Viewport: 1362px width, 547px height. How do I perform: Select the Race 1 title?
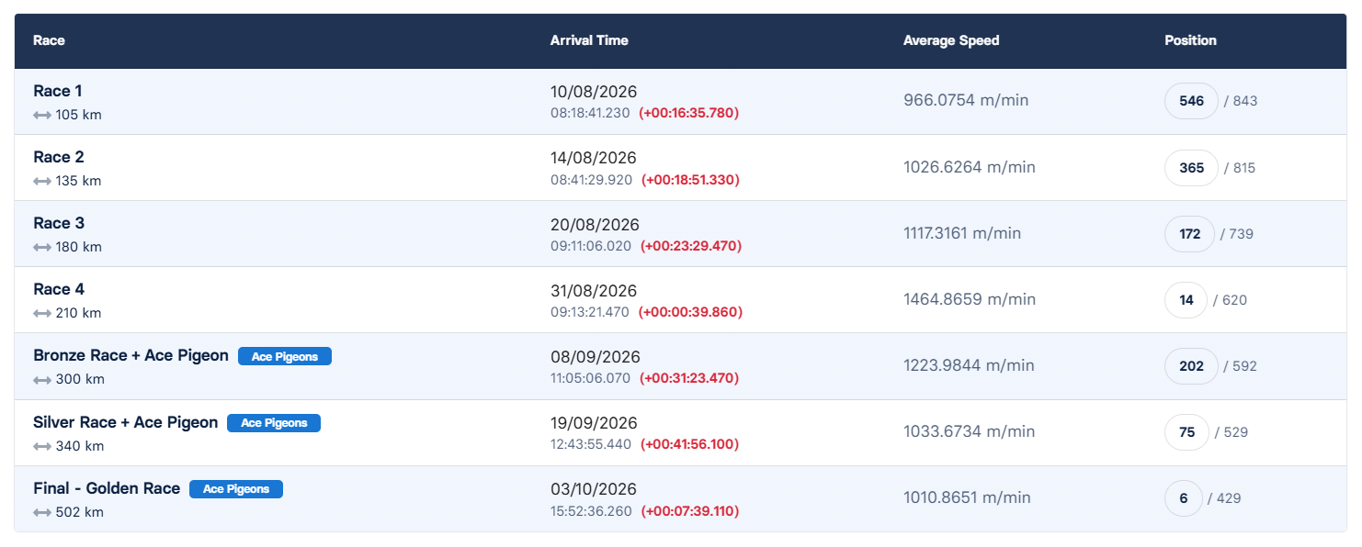[x=58, y=91]
